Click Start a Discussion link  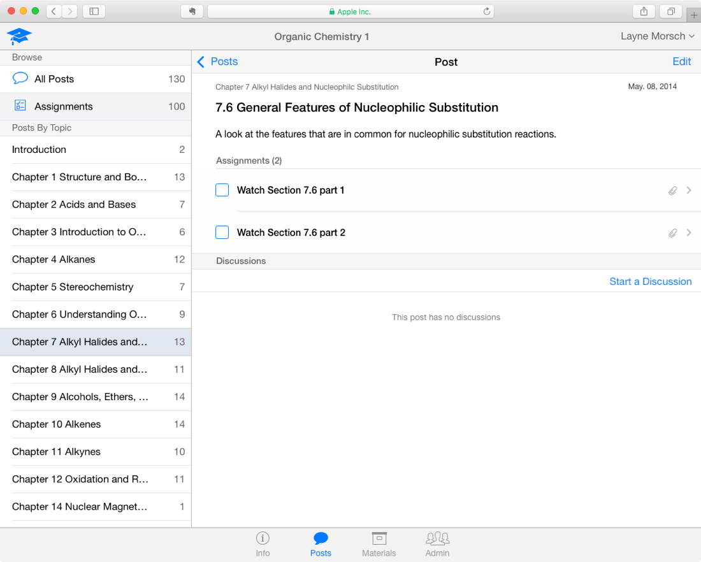tap(650, 282)
